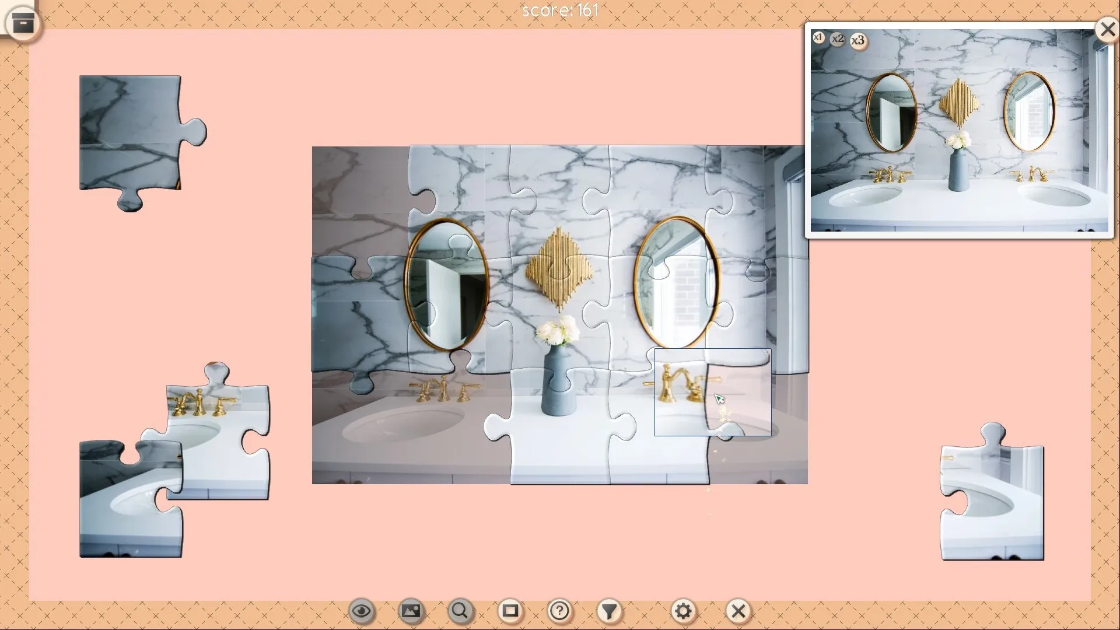
Task: Use the question mark hint icon
Action: point(560,611)
